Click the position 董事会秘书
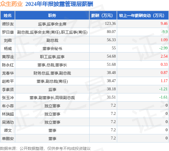Image resolution: width=169 pixels, height=151 pixels. click(x=52, y=49)
